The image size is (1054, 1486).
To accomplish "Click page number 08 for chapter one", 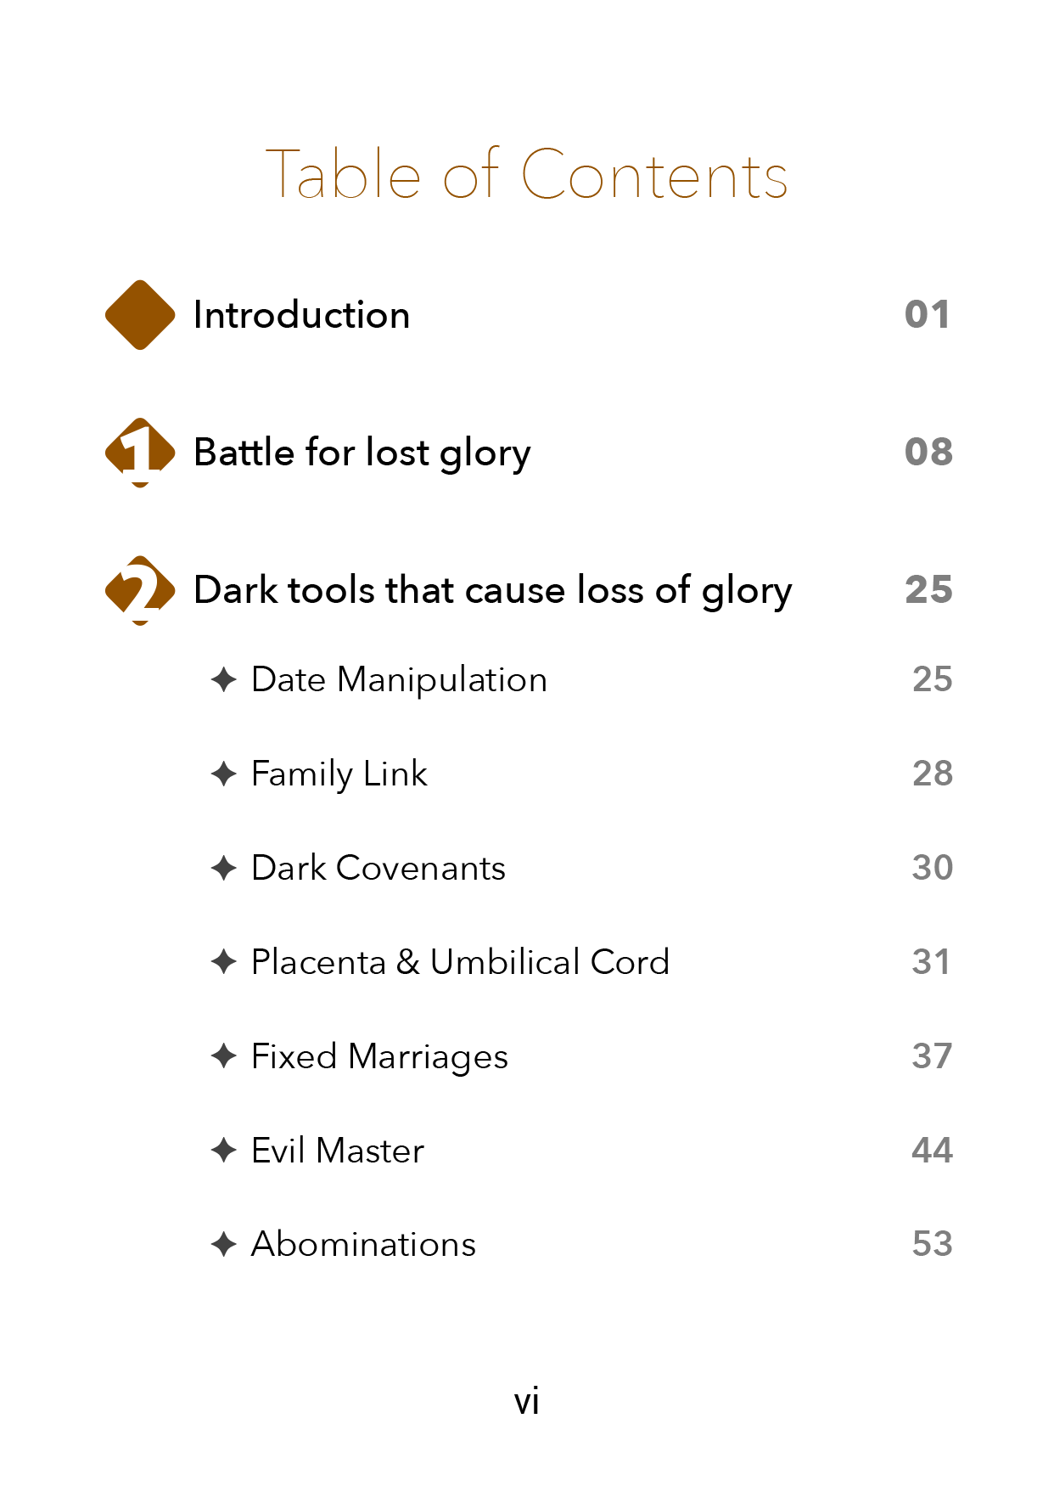I will pos(928,453).
